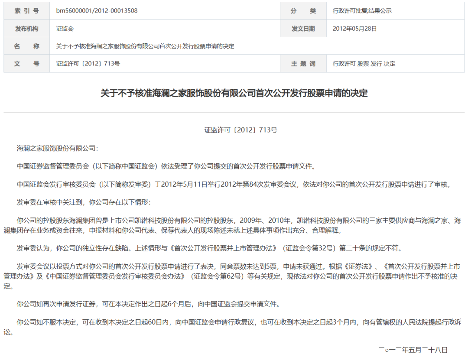Viewport: 468px width, 354px height.
Task: Click the document name in the table row
Action: coord(145,46)
